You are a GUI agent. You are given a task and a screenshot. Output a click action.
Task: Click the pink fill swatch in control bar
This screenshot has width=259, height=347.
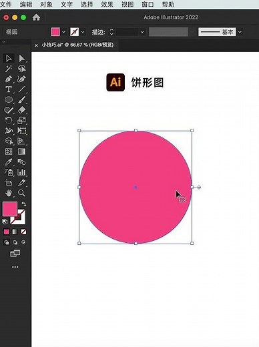coord(55,32)
